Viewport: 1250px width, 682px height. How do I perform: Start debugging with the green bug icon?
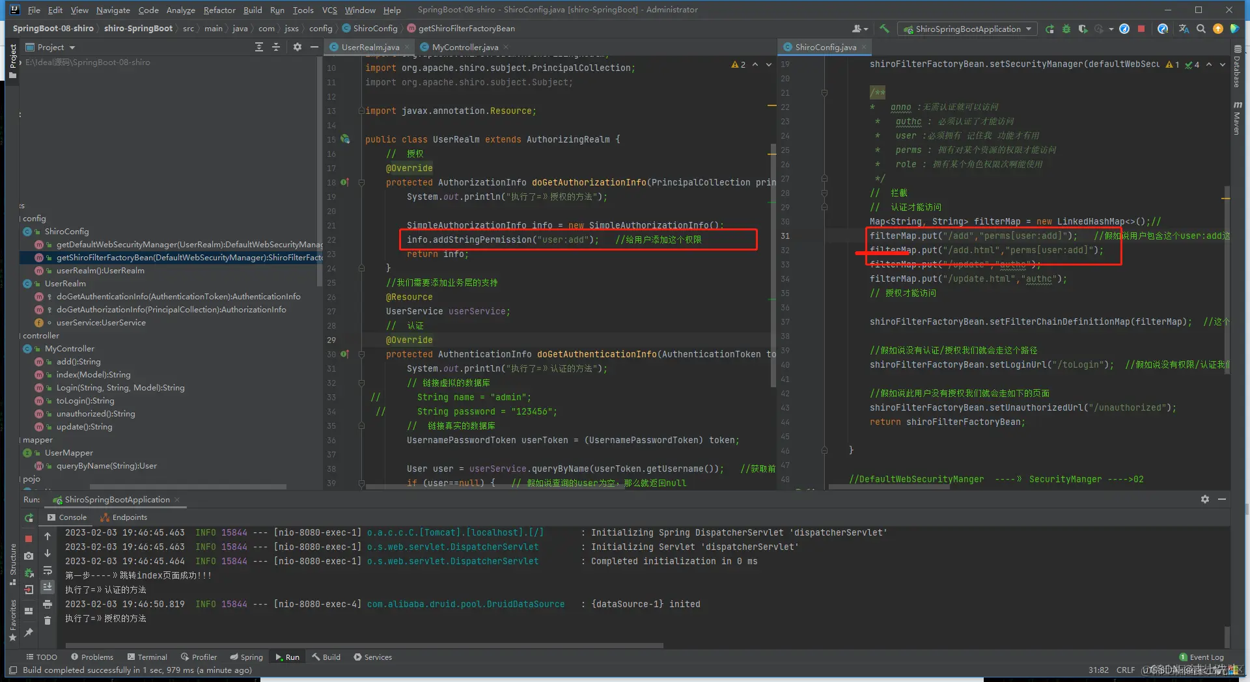coord(1066,29)
